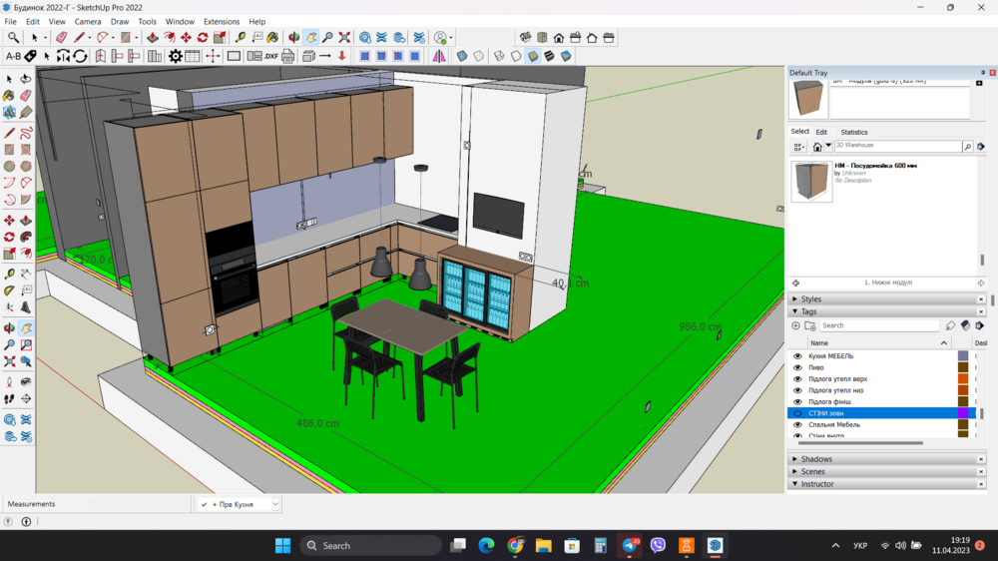998x561 pixels.
Task: Select the Eraser tool in top toolbar
Action: pyautogui.click(x=61, y=38)
